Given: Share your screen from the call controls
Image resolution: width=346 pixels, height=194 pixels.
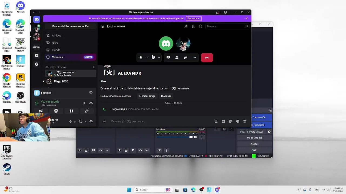Looking at the screenshot, I should coord(168,58).
